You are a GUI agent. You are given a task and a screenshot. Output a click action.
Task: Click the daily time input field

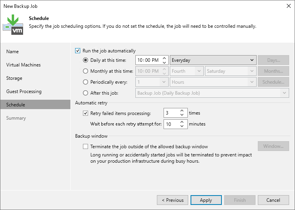[x=148, y=60]
